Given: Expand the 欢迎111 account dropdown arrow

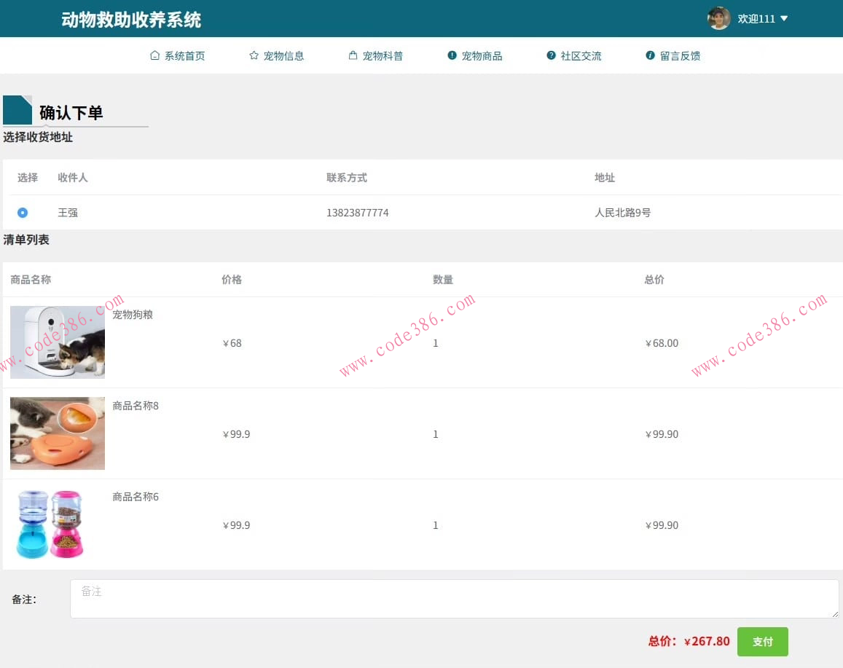Looking at the screenshot, I should tap(783, 18).
